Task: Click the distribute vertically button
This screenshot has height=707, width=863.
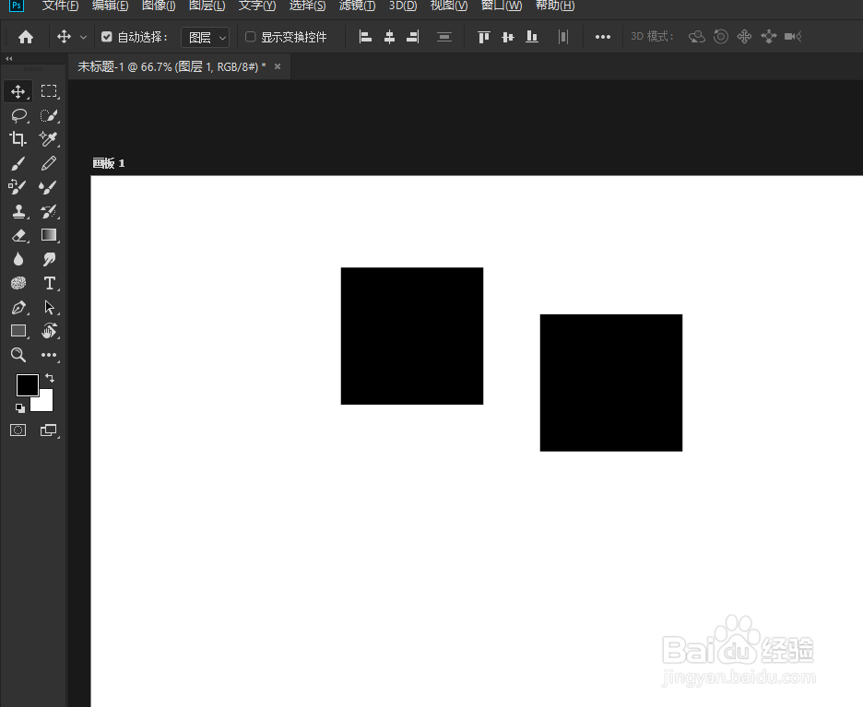Action: [x=444, y=37]
